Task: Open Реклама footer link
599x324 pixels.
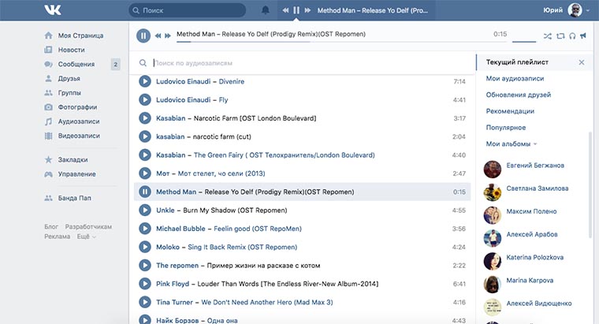Action: [x=57, y=236]
